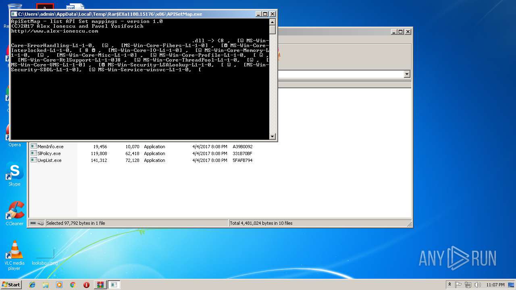516x290 pixels.
Task: Open Windows Media Player from the taskbar
Action: pos(59,285)
